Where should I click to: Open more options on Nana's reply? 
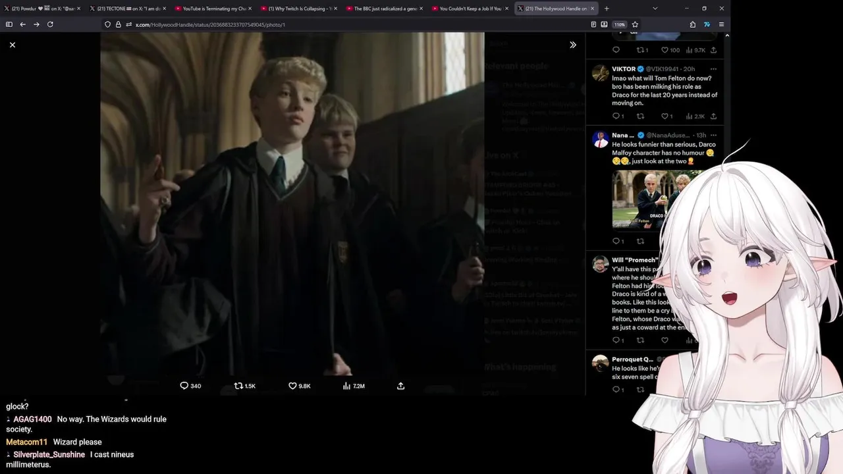713,136
